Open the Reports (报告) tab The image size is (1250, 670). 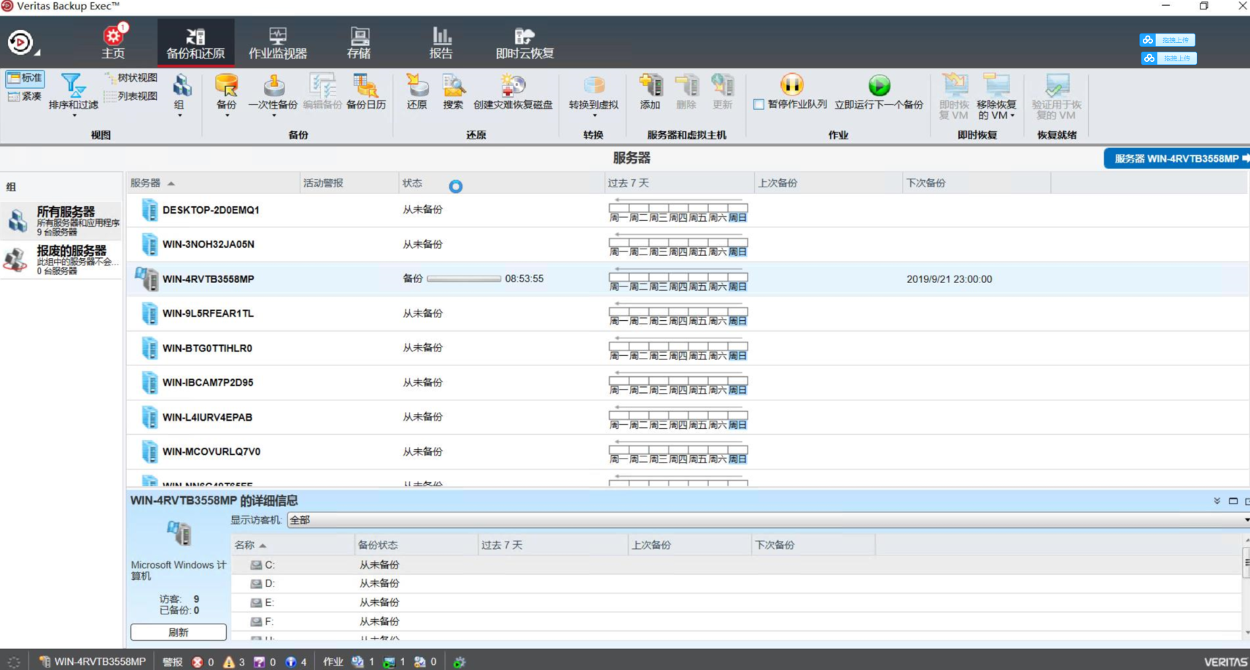tap(441, 42)
